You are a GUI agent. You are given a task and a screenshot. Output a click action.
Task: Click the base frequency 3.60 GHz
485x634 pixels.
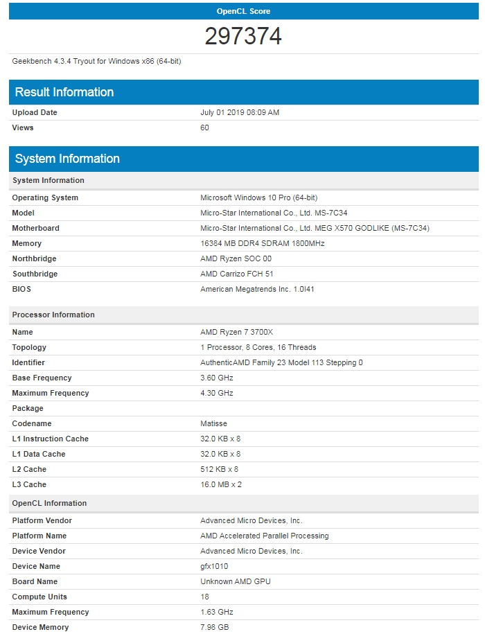click(x=217, y=378)
